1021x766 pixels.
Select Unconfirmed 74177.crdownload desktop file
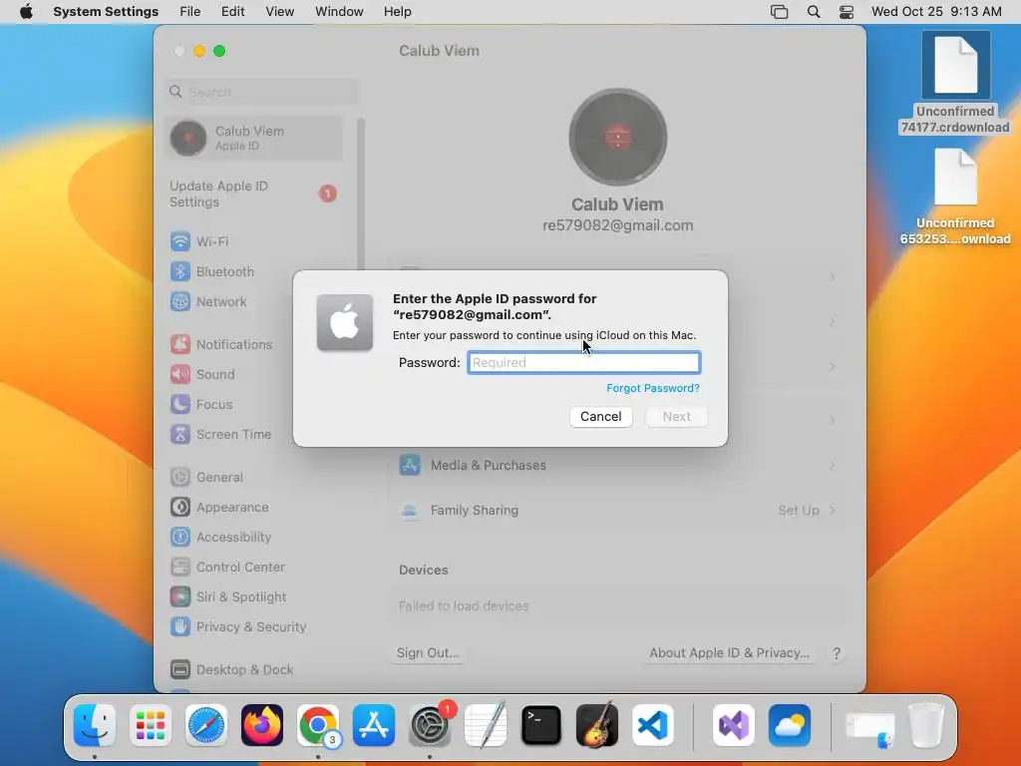pos(955,84)
